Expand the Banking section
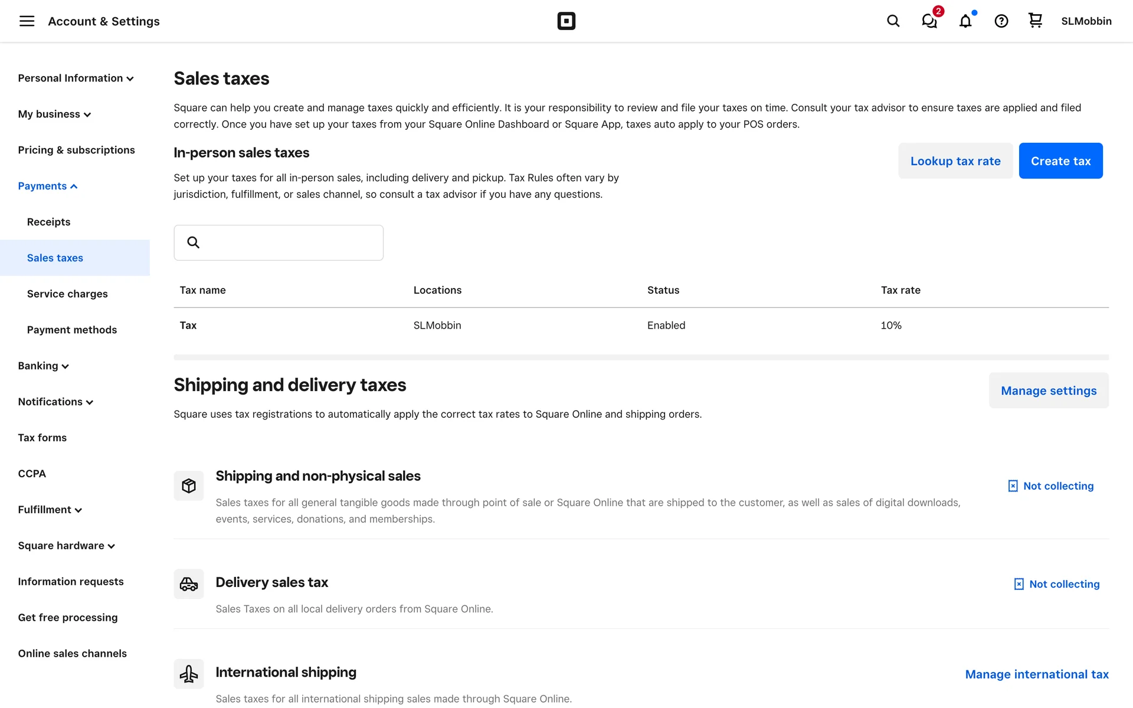The image size is (1133, 708). [43, 366]
